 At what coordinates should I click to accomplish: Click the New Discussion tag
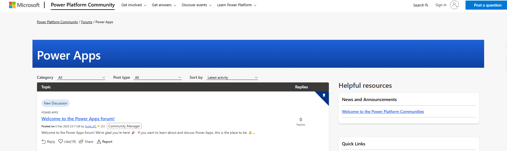[x=56, y=103]
